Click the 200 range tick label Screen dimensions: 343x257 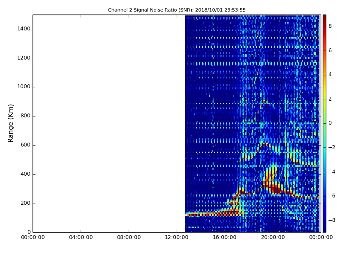coord(25,203)
